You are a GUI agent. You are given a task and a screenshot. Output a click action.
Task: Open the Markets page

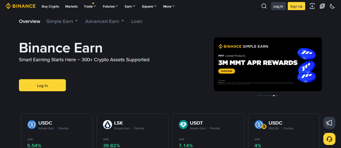coord(71,6)
